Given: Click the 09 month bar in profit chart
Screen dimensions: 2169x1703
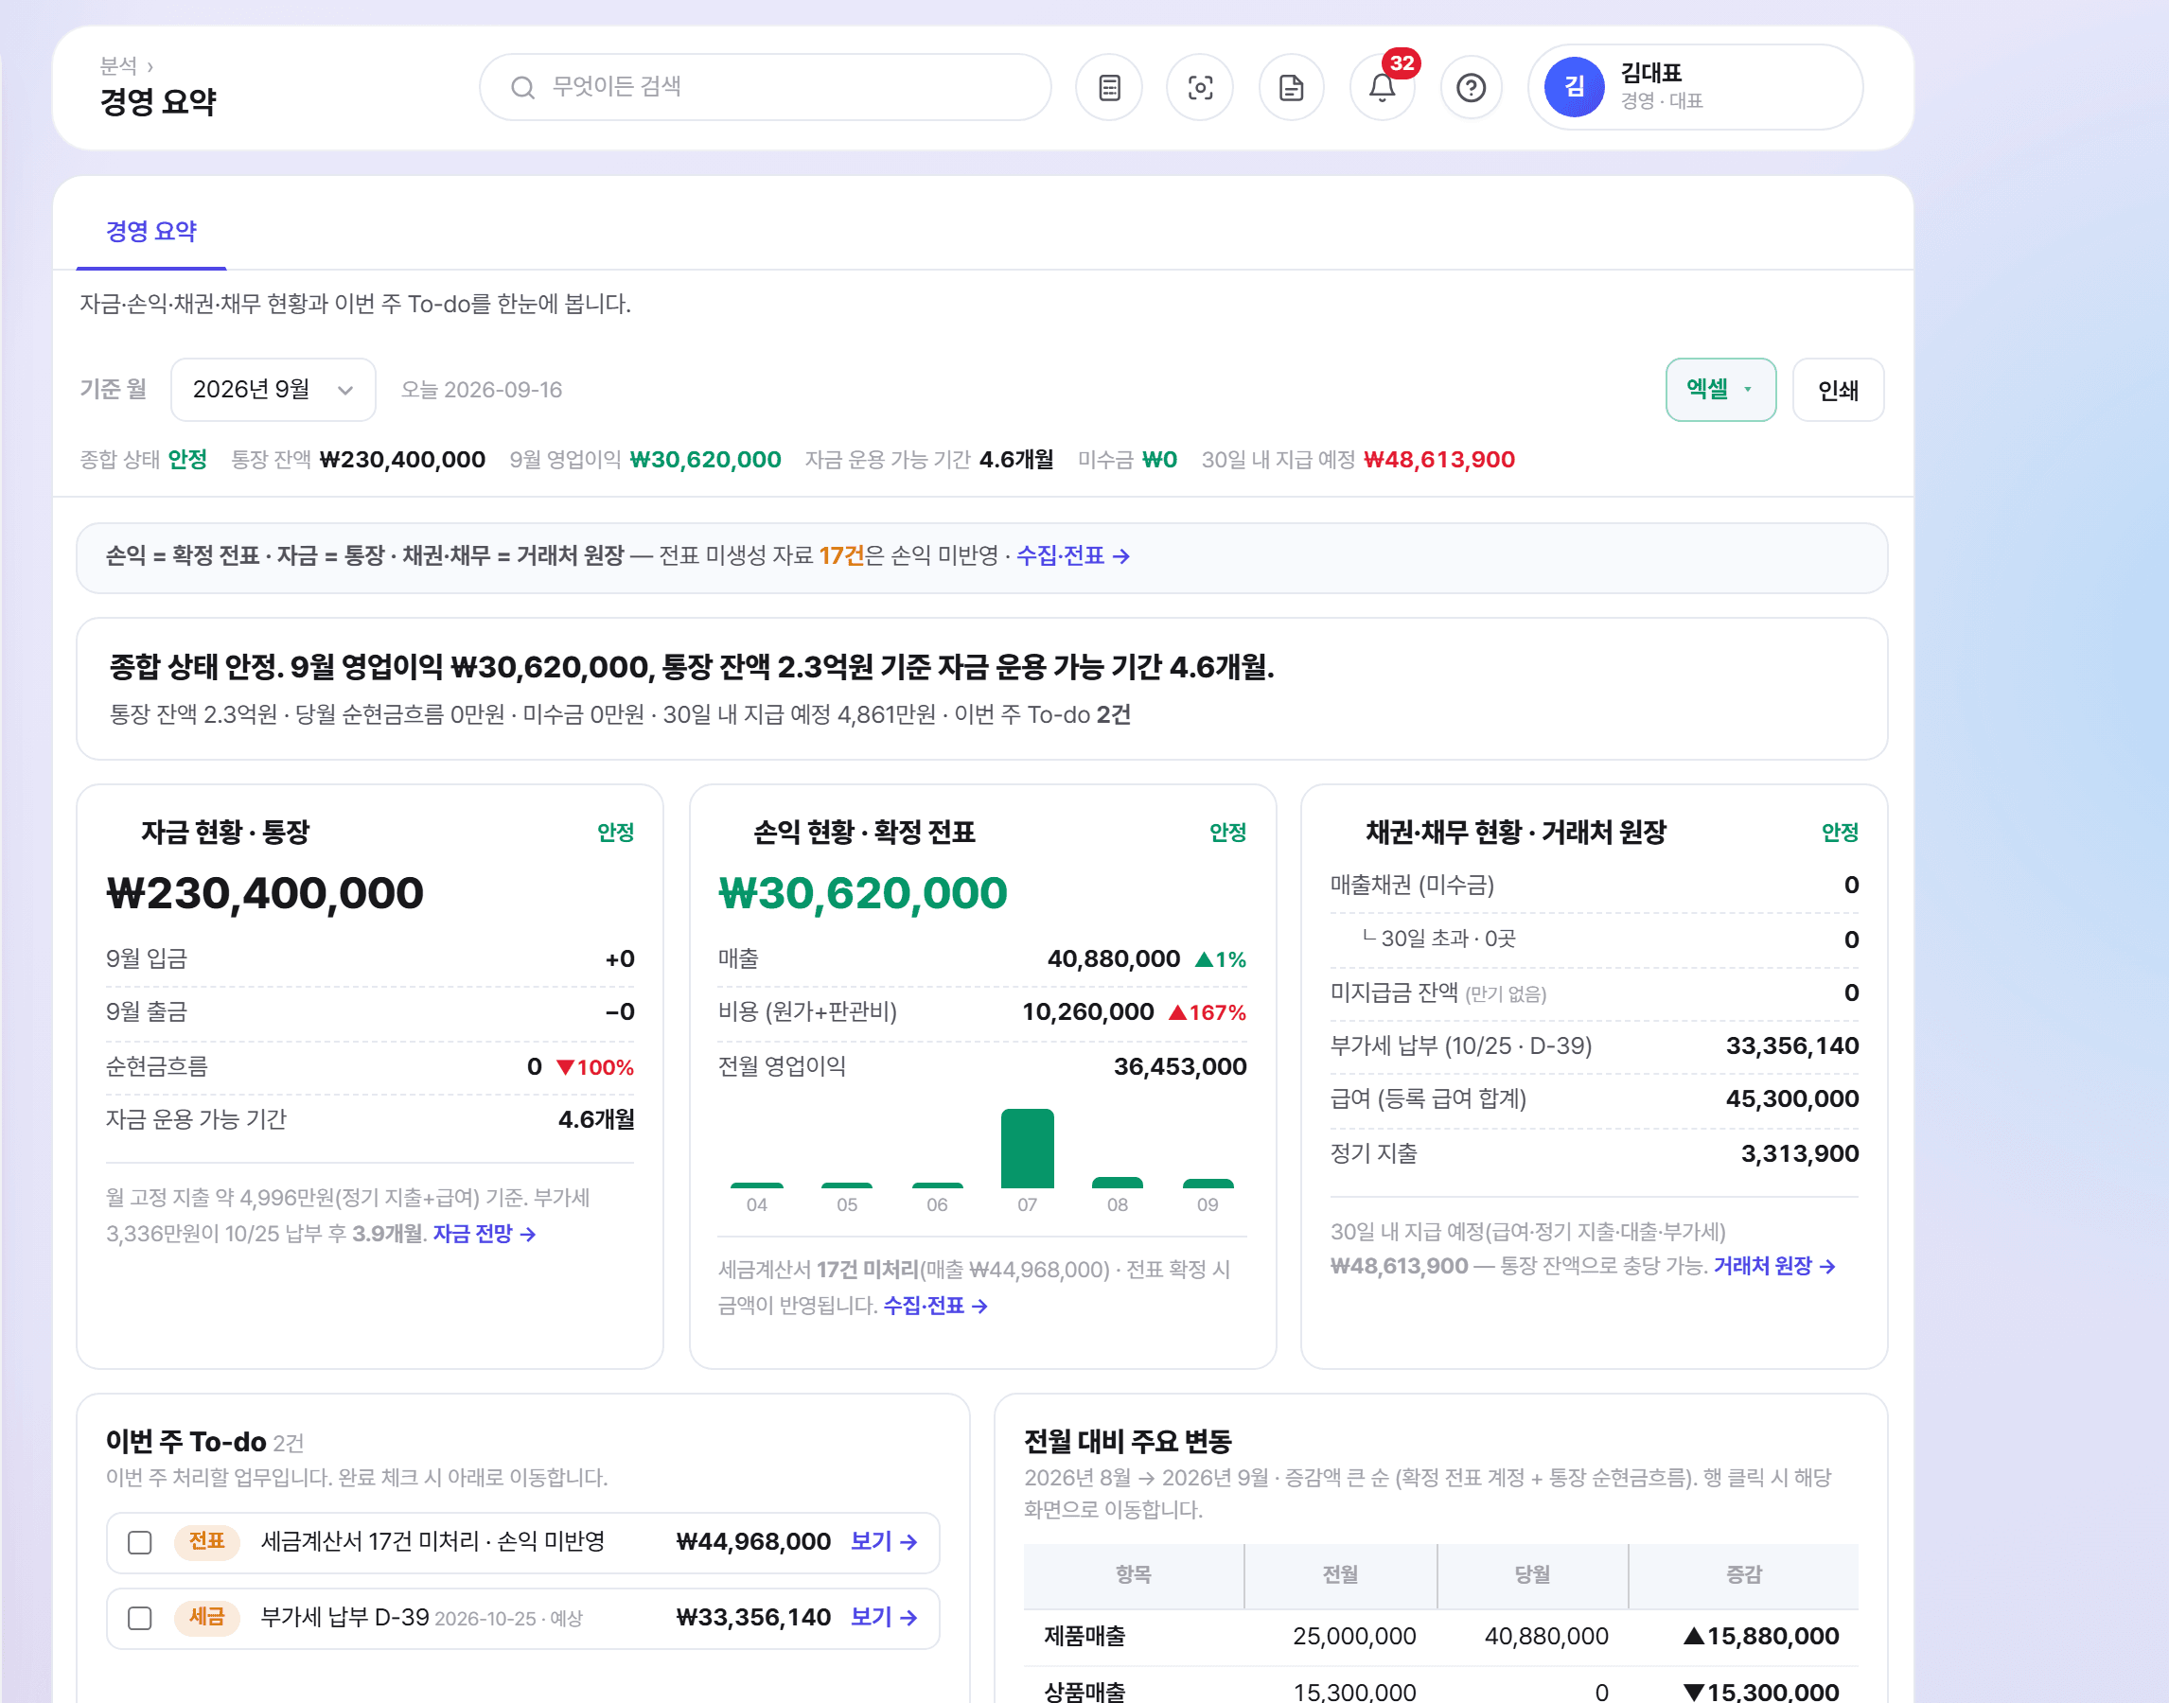Looking at the screenshot, I should click(1208, 1184).
